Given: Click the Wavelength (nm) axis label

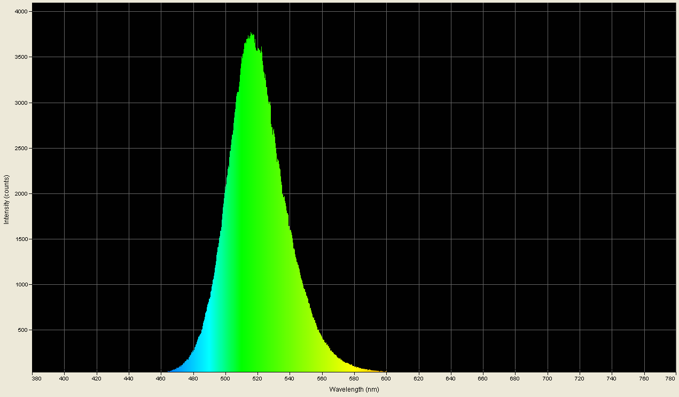Looking at the screenshot, I should click(354, 390).
